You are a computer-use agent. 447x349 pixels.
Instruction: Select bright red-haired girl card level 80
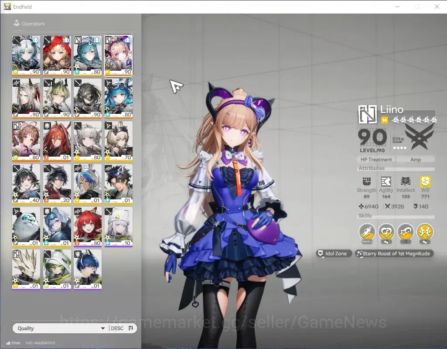[88, 227]
